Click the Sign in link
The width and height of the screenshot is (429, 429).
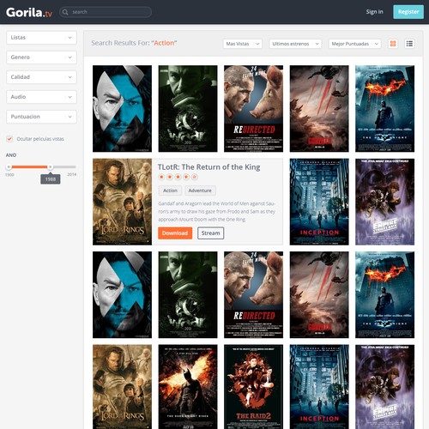point(374,12)
